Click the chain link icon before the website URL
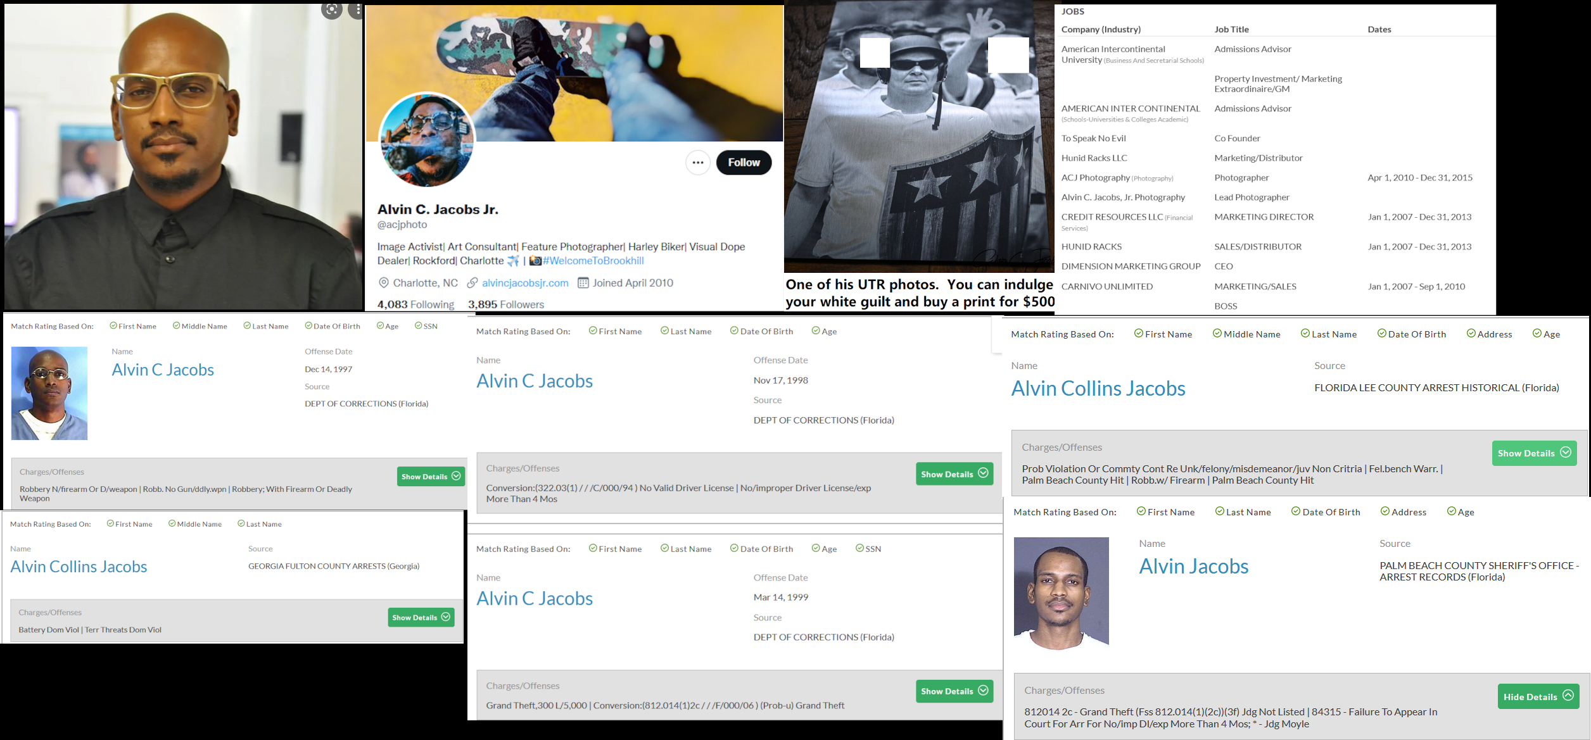Screen dimensions: 1591x740 coord(472,283)
